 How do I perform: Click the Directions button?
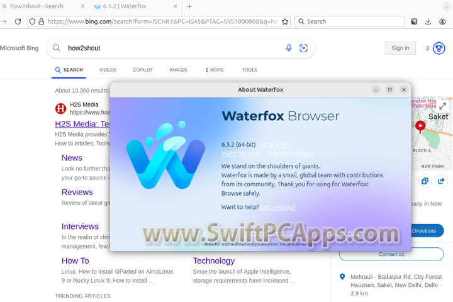pos(427,231)
